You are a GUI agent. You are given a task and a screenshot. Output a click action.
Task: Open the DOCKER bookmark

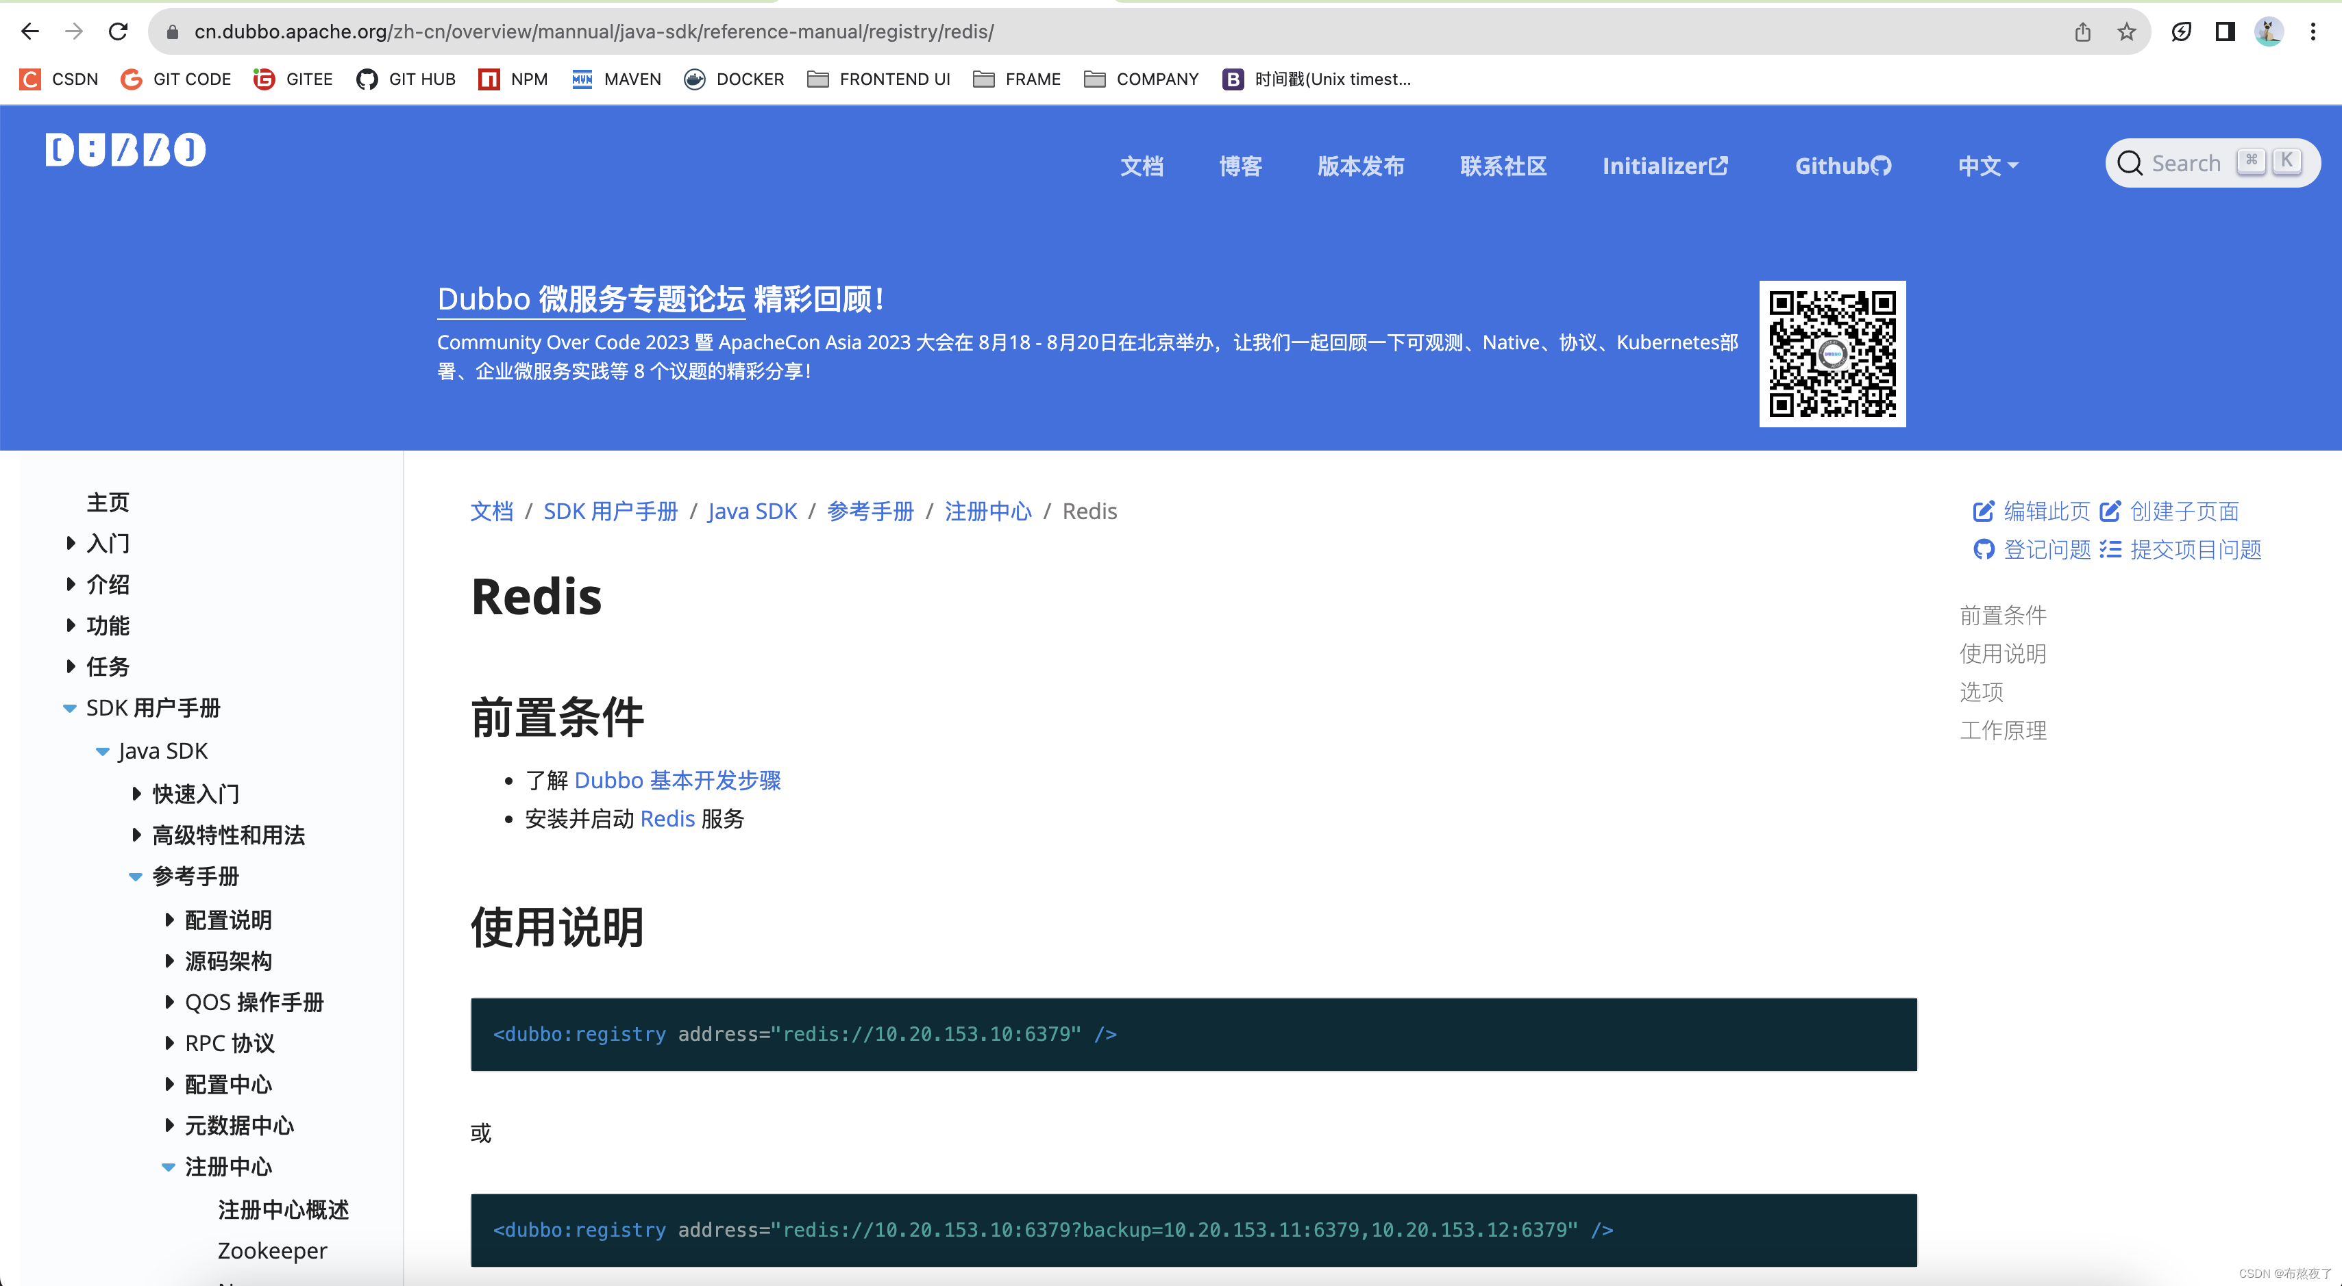(x=734, y=79)
